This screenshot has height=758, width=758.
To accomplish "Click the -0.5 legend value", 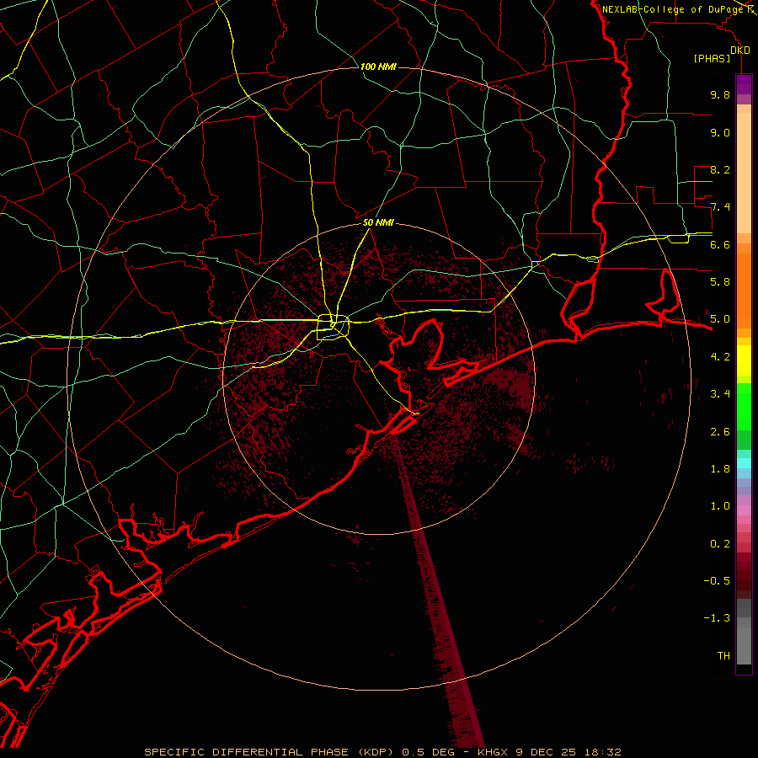I will tap(717, 581).
